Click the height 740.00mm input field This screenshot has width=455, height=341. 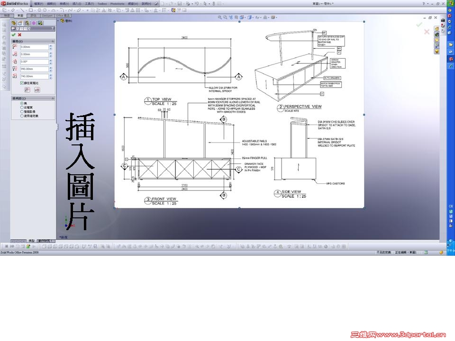click(x=34, y=76)
